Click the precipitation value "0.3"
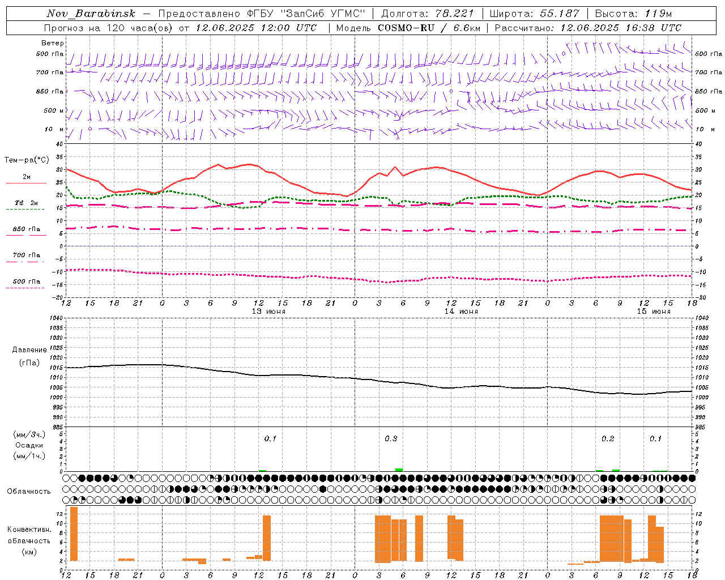Viewport: 725px width, 580px height. point(391,439)
